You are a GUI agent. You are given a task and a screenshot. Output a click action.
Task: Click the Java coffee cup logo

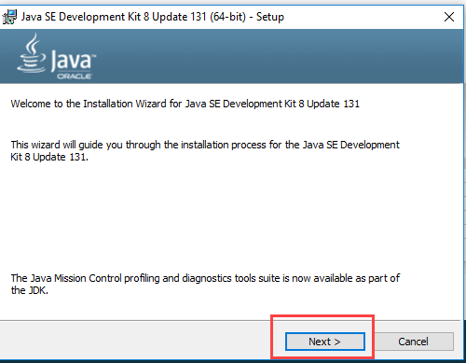[32, 53]
